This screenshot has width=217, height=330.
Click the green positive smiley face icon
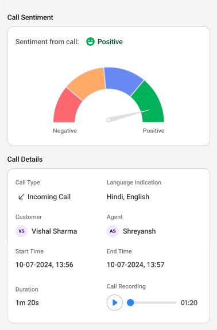pyautogui.click(x=90, y=41)
